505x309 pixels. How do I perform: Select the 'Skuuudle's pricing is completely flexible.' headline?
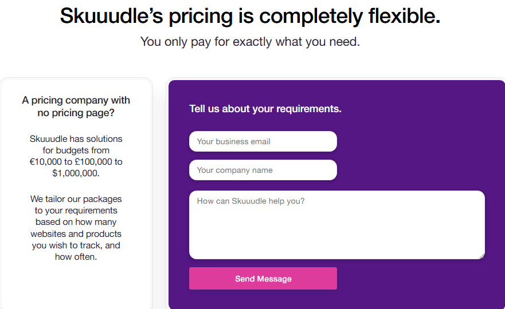coord(250,16)
